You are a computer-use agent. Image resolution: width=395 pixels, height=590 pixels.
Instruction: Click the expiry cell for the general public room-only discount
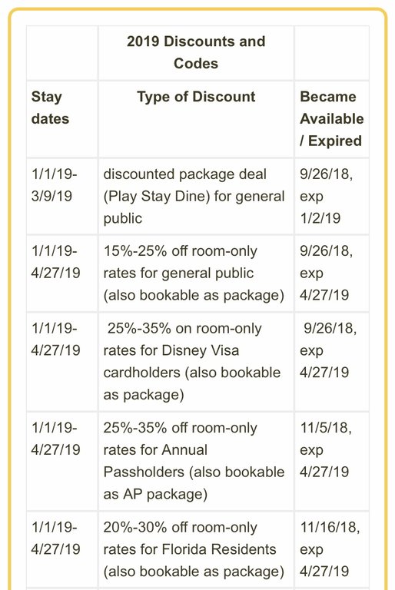[x=326, y=273]
